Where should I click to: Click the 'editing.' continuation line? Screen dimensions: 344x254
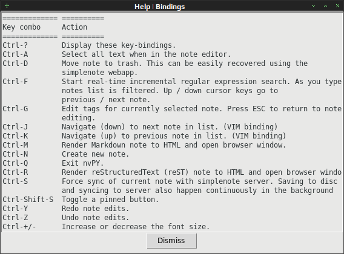(x=79, y=118)
